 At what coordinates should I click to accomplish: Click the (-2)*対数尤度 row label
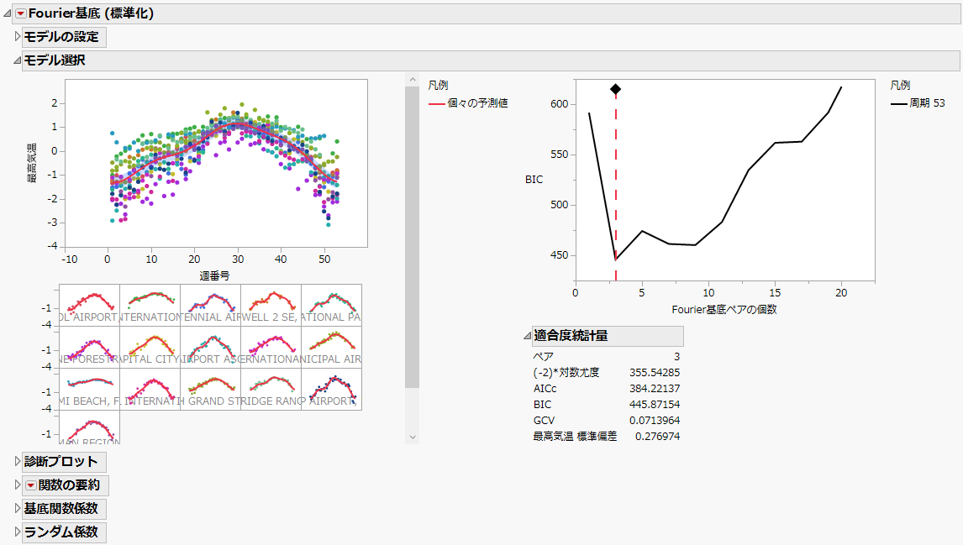(x=566, y=373)
